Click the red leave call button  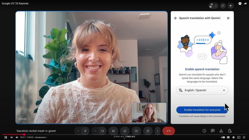pos(168,131)
